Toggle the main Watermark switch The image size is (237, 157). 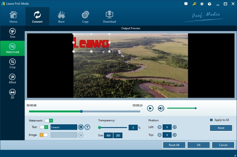pos(49,121)
